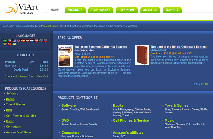
Task: Go to the Your Basket tab
Action: coord(100,10)
